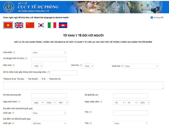The width and height of the screenshot is (169, 125).
Task: Click the Số hiệu phương tiện field
Action: tap(49, 96)
